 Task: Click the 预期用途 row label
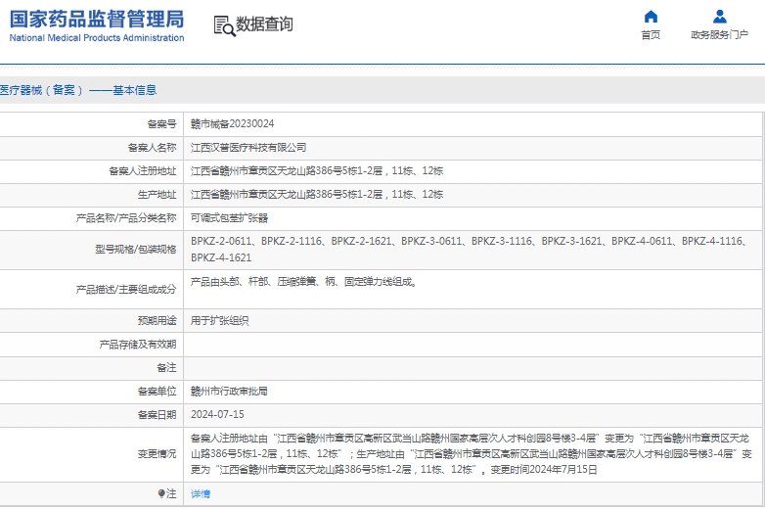(157, 321)
